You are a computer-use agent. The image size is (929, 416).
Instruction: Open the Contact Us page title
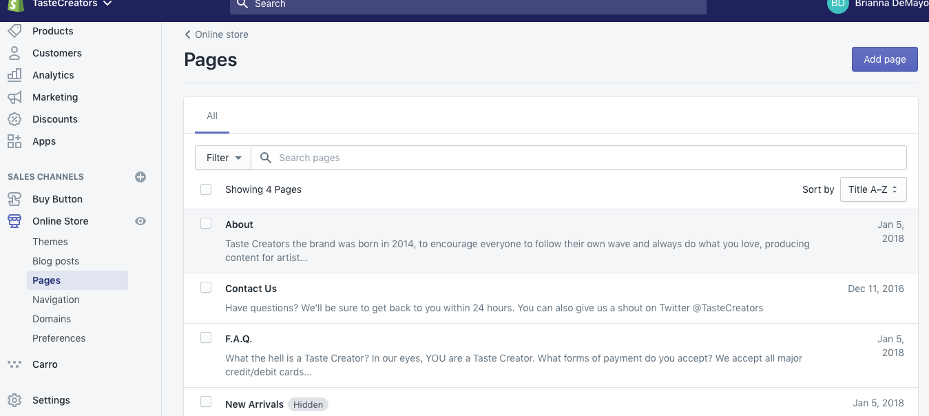(x=251, y=289)
